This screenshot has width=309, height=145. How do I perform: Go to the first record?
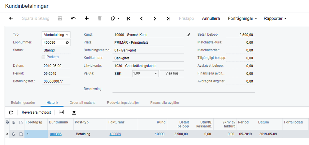coord(129,19)
